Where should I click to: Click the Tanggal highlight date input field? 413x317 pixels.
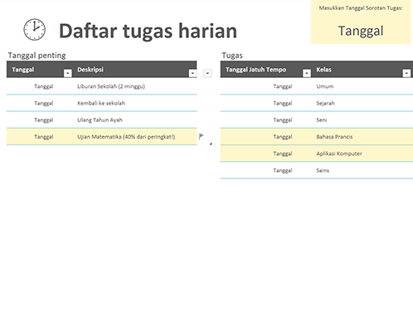[x=361, y=31]
